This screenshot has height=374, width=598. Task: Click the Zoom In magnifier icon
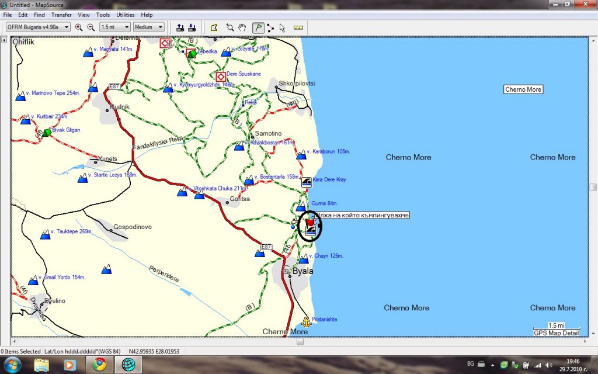pos(79,27)
